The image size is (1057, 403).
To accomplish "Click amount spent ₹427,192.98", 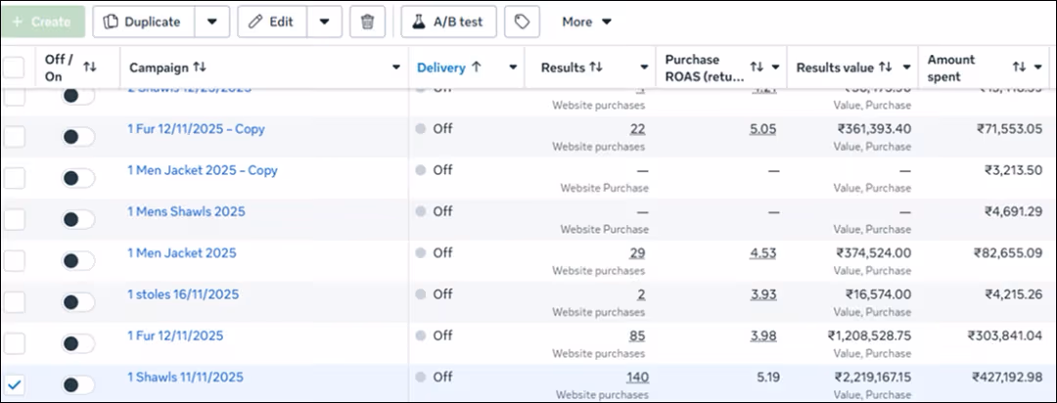I will (x=1007, y=378).
